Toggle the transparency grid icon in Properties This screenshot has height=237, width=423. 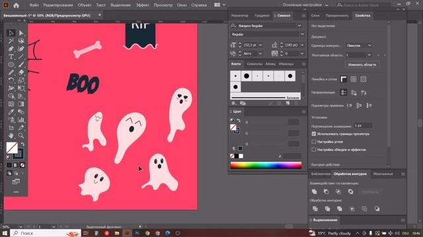364,79
